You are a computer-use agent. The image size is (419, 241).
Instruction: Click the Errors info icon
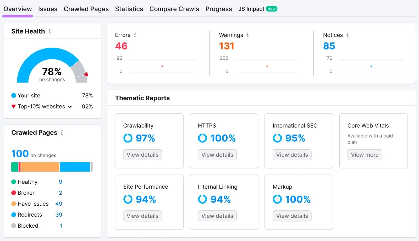[x=135, y=35]
